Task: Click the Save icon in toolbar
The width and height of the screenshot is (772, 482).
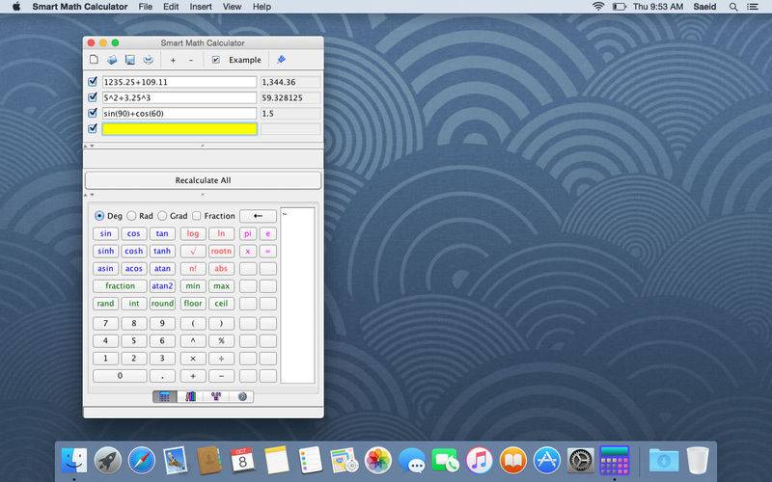Action: (130, 60)
